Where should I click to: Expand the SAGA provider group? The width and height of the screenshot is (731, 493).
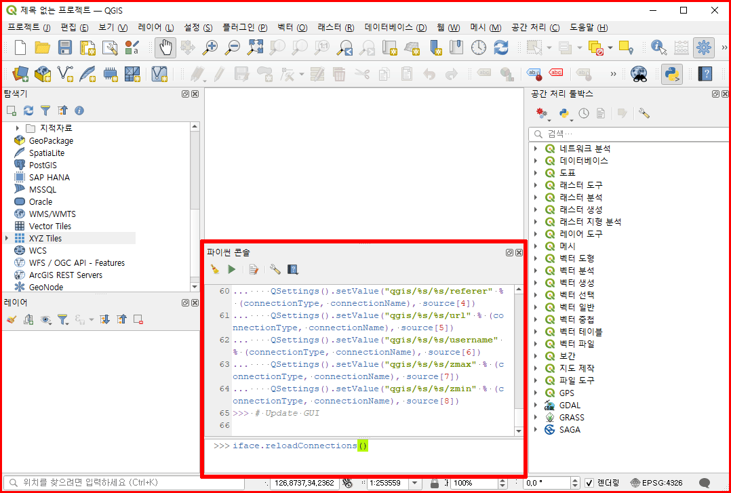[536, 429]
